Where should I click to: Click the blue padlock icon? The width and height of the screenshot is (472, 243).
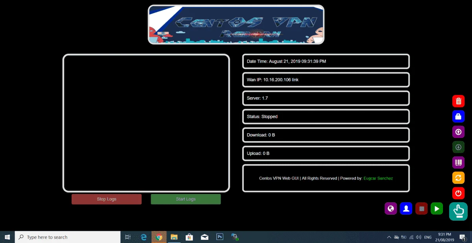[x=458, y=116]
